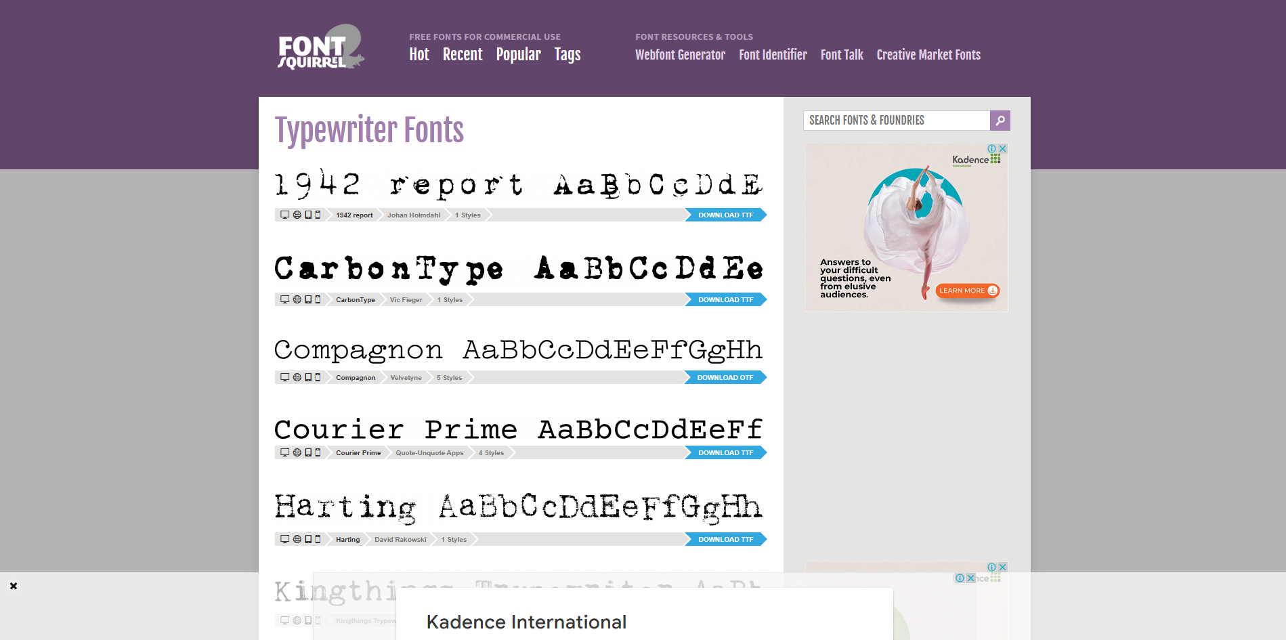
Task: Click the search magnifier icon
Action: [1000, 120]
